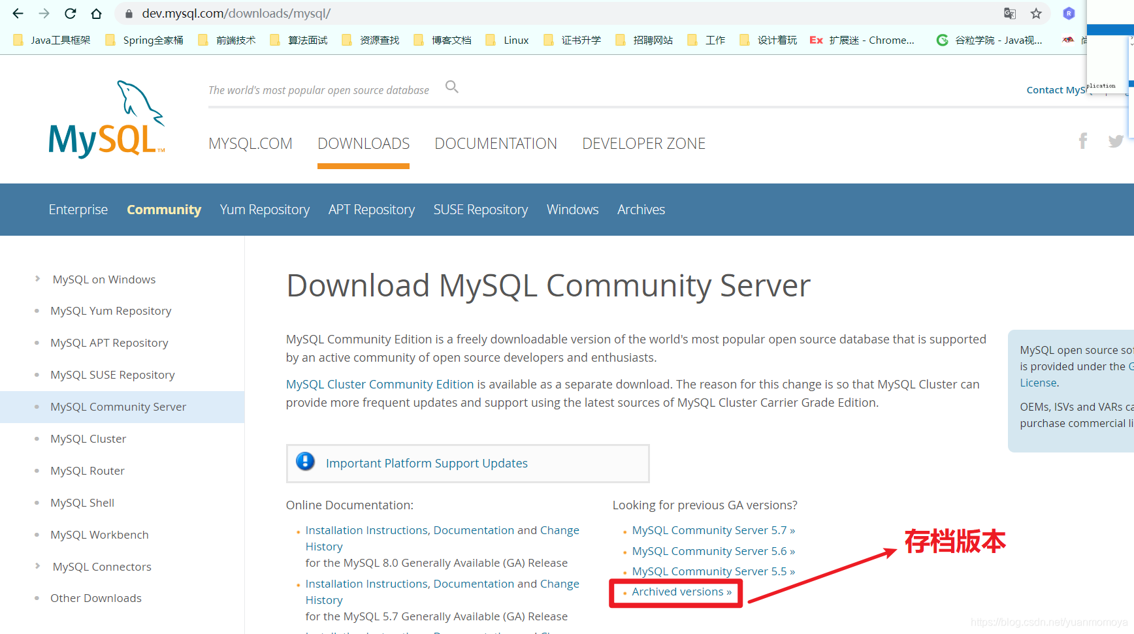Click the blue info icon for platform updates

(305, 462)
